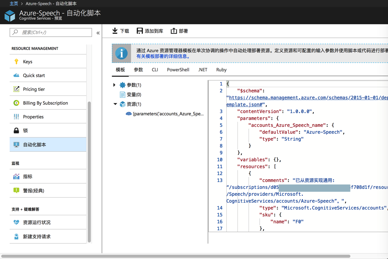The height and width of the screenshot is (259, 388).
Task: Switch to the 模板 tab
Action: click(x=120, y=70)
